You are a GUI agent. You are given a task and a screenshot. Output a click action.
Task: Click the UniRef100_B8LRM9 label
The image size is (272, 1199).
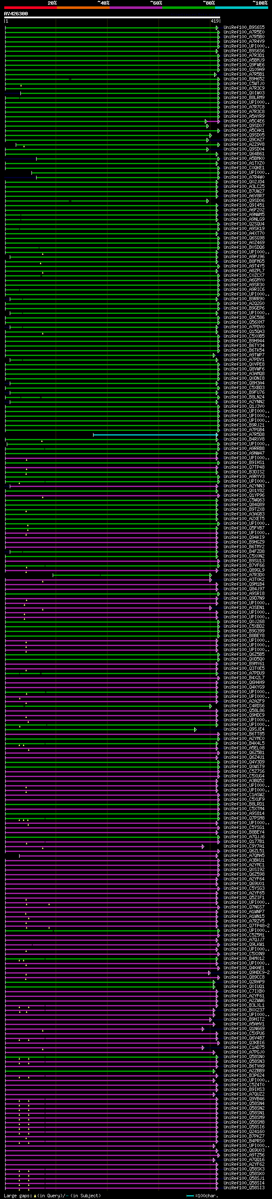[x=244, y=97]
